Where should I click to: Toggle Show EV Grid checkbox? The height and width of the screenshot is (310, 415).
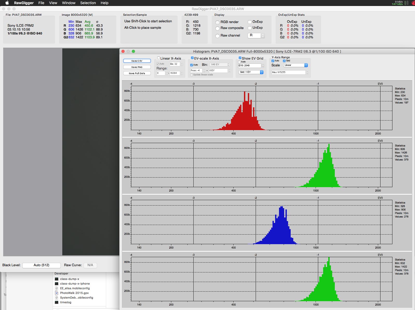[240, 58]
